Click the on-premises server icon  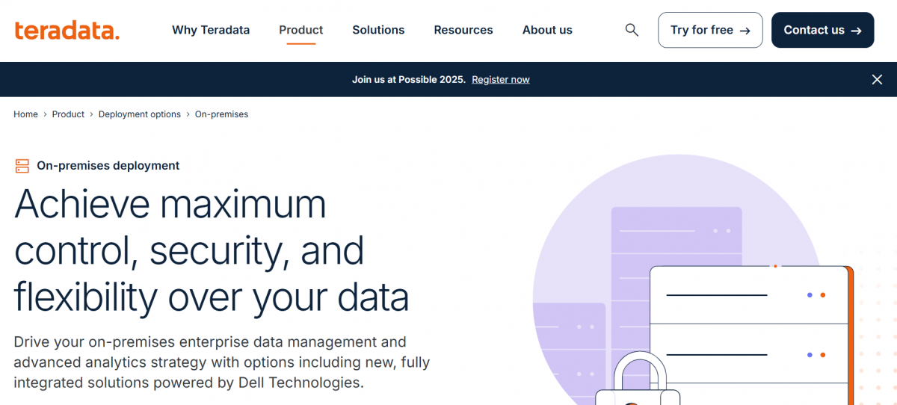click(x=22, y=166)
